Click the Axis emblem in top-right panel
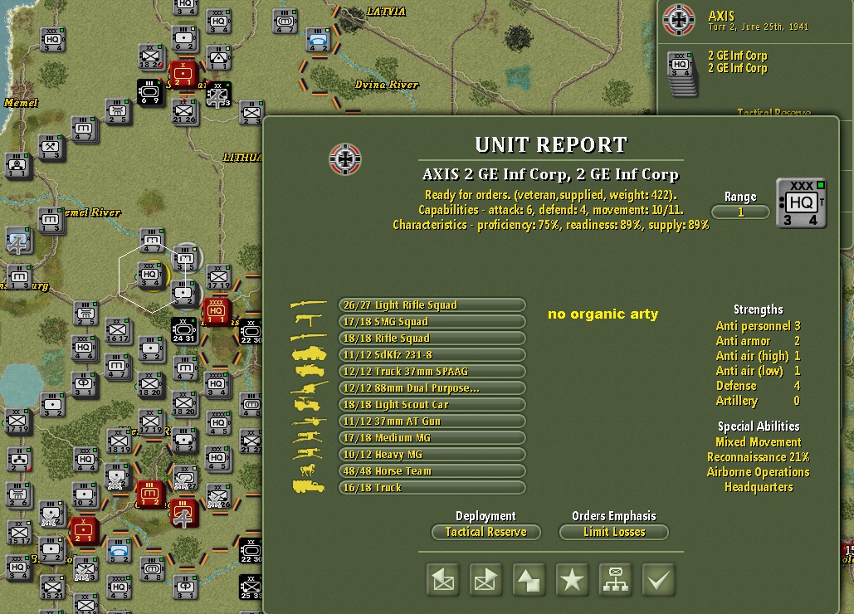The width and height of the screenshot is (854, 614). click(x=679, y=20)
